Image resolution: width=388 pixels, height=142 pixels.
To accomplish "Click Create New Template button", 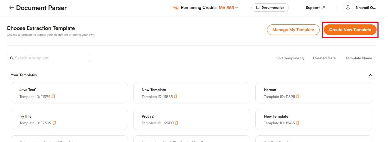I will (x=350, y=30).
